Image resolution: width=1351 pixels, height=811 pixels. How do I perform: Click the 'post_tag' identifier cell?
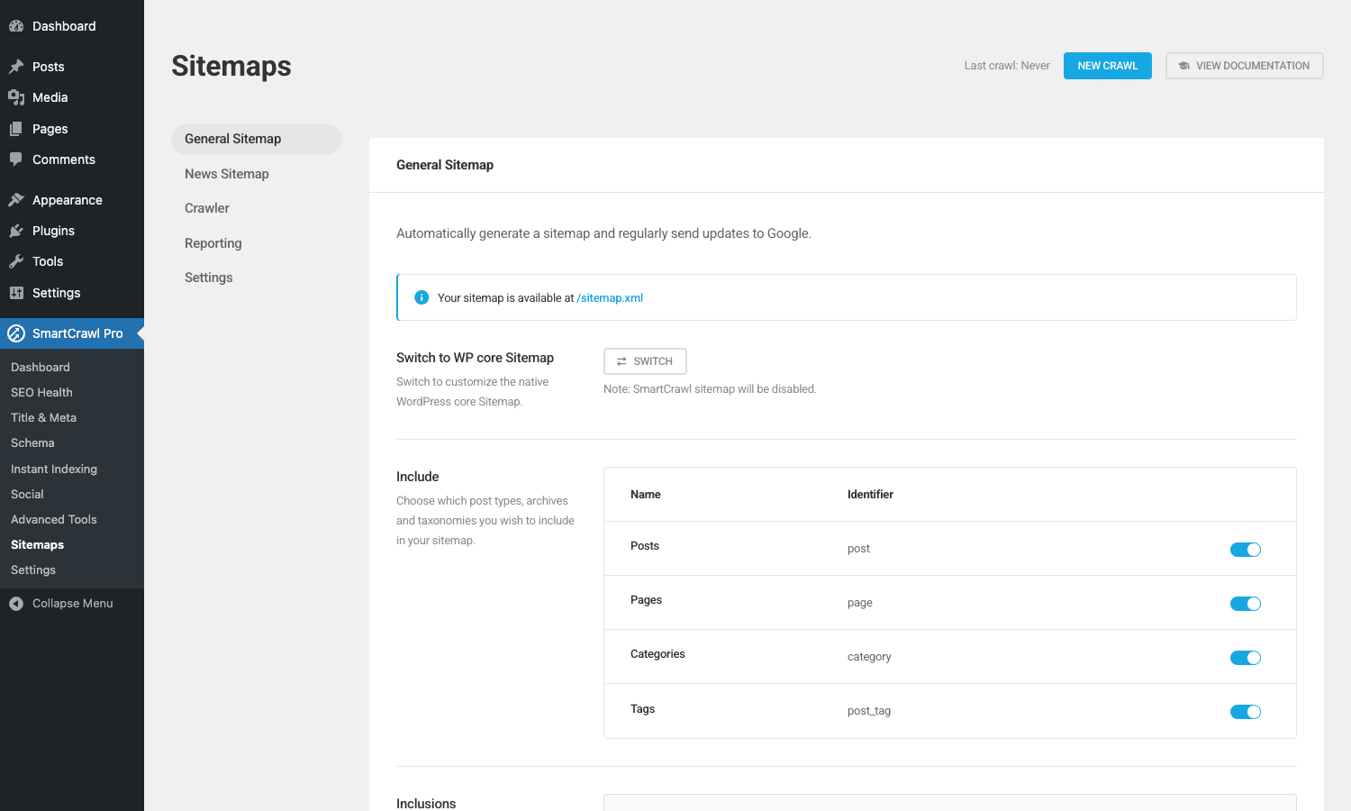869,711
